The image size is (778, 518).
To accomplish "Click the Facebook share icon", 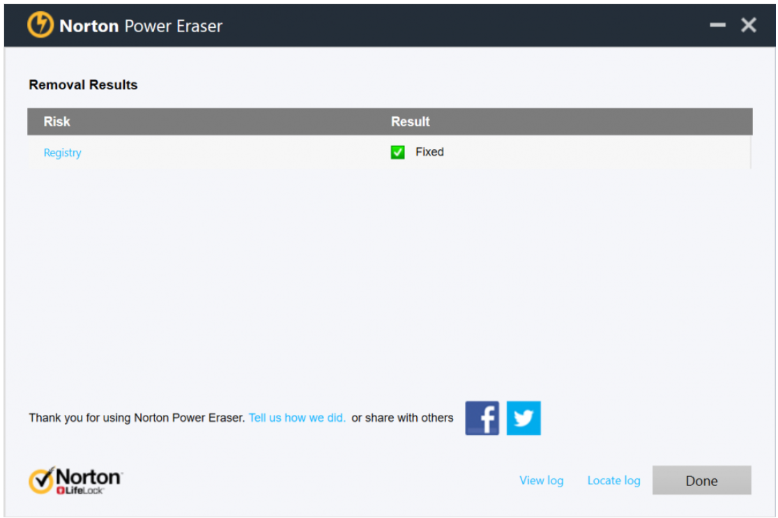I will [482, 418].
